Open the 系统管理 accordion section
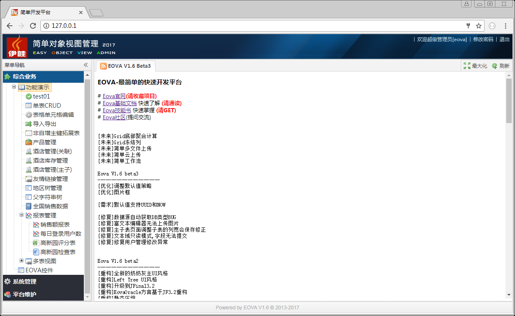The image size is (515, 316). (x=25, y=281)
